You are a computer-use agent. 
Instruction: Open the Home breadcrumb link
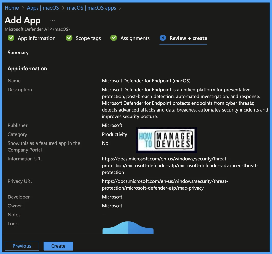(12, 8)
